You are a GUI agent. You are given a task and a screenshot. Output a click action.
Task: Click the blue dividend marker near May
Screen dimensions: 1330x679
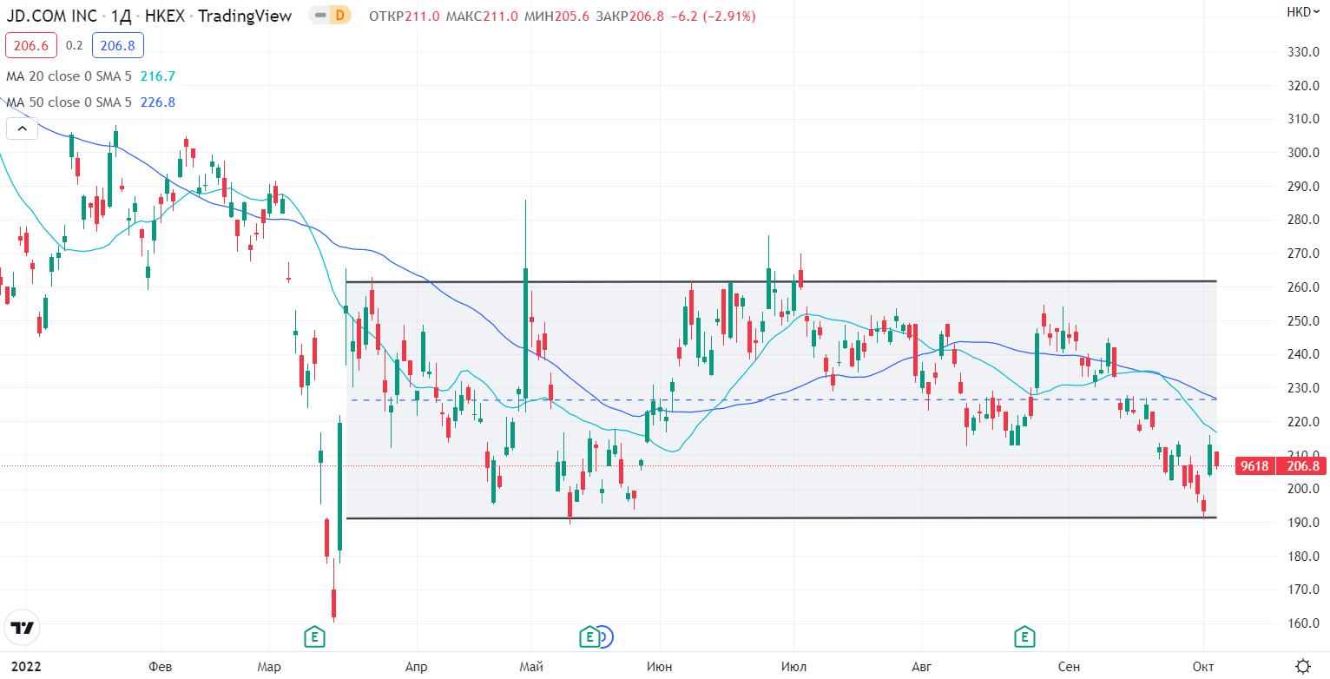[606, 638]
